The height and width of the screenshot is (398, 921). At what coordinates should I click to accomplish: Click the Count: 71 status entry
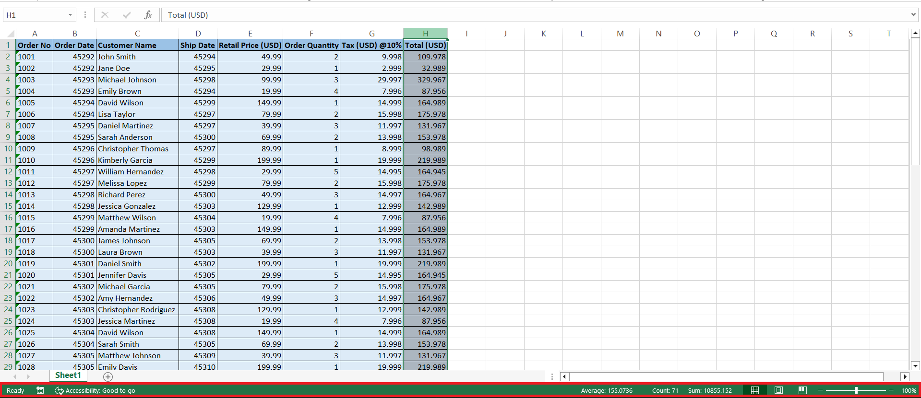point(665,390)
